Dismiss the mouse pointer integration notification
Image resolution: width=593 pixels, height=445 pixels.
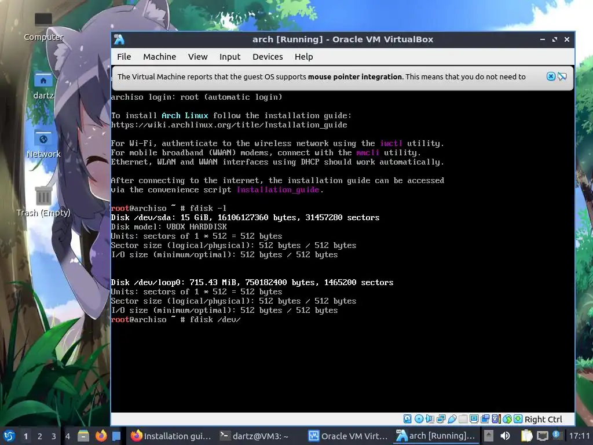pyautogui.click(x=551, y=76)
